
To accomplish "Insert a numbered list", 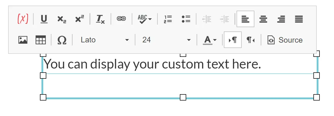I will pos(168,19).
